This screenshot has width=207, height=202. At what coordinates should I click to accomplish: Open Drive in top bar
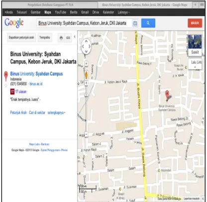(96, 12)
